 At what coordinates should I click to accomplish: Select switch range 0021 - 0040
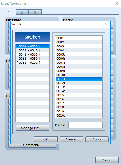32,50
